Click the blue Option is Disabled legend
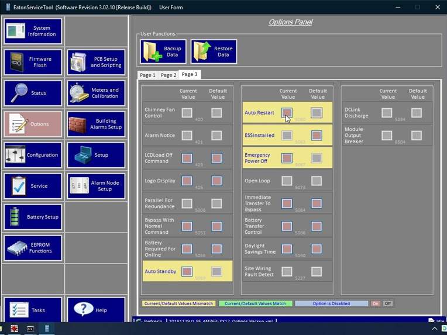This screenshot has width=447, height=335. [331, 303]
